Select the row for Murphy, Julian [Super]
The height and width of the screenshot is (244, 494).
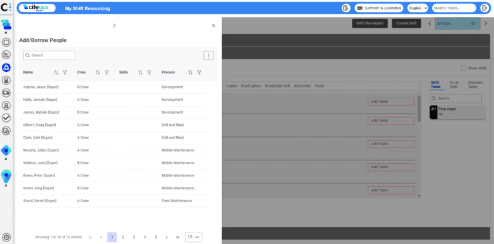click(113, 150)
